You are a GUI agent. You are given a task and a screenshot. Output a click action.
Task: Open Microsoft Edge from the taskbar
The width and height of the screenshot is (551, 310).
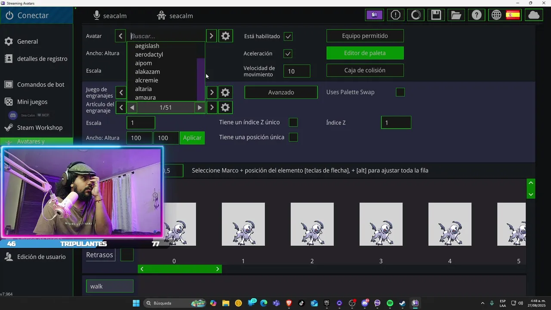pyautogui.click(x=263, y=303)
